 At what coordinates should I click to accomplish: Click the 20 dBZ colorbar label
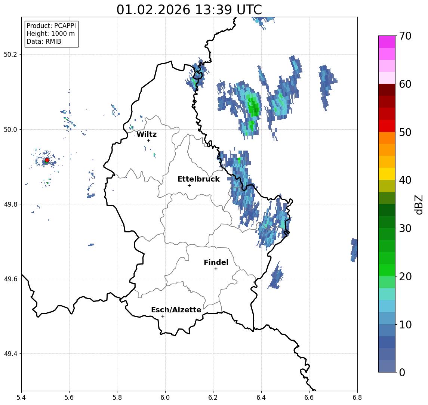(x=405, y=276)
